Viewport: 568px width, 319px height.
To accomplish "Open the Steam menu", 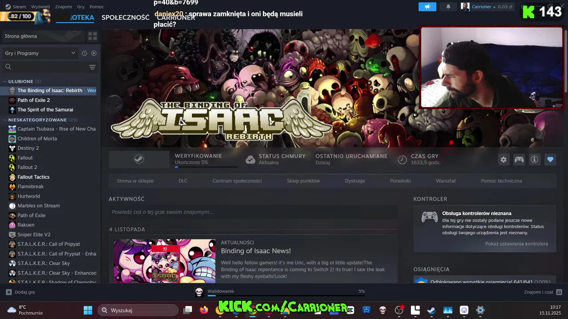I will coord(16,7).
